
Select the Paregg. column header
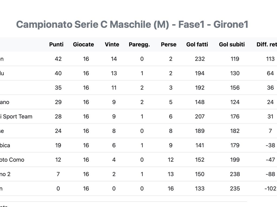(x=139, y=44)
